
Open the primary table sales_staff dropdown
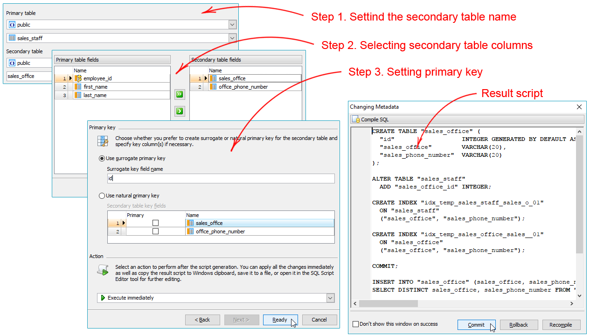[232, 38]
